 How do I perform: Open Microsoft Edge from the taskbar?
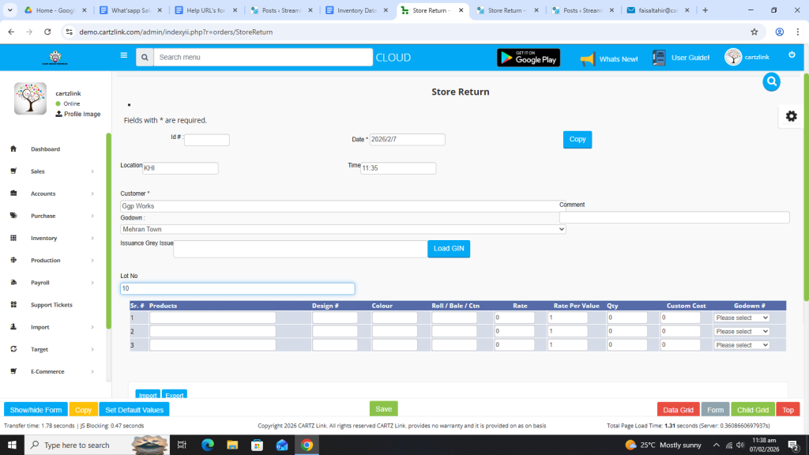[208, 445]
